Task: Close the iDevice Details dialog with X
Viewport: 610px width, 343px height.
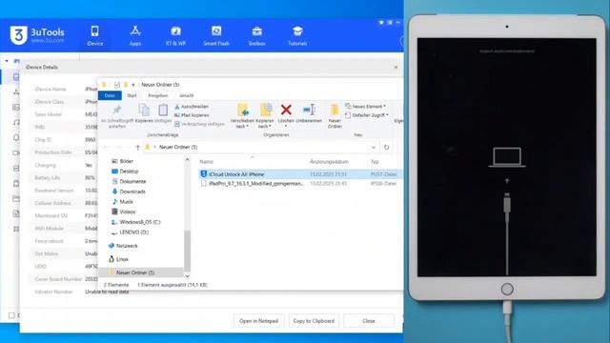Action: click(396, 68)
